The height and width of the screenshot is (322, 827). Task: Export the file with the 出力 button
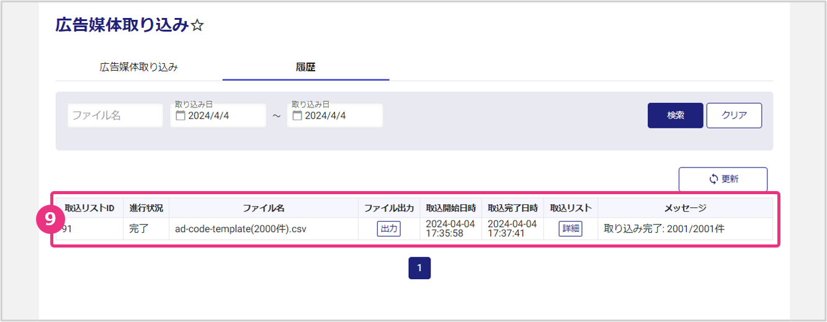click(x=389, y=229)
